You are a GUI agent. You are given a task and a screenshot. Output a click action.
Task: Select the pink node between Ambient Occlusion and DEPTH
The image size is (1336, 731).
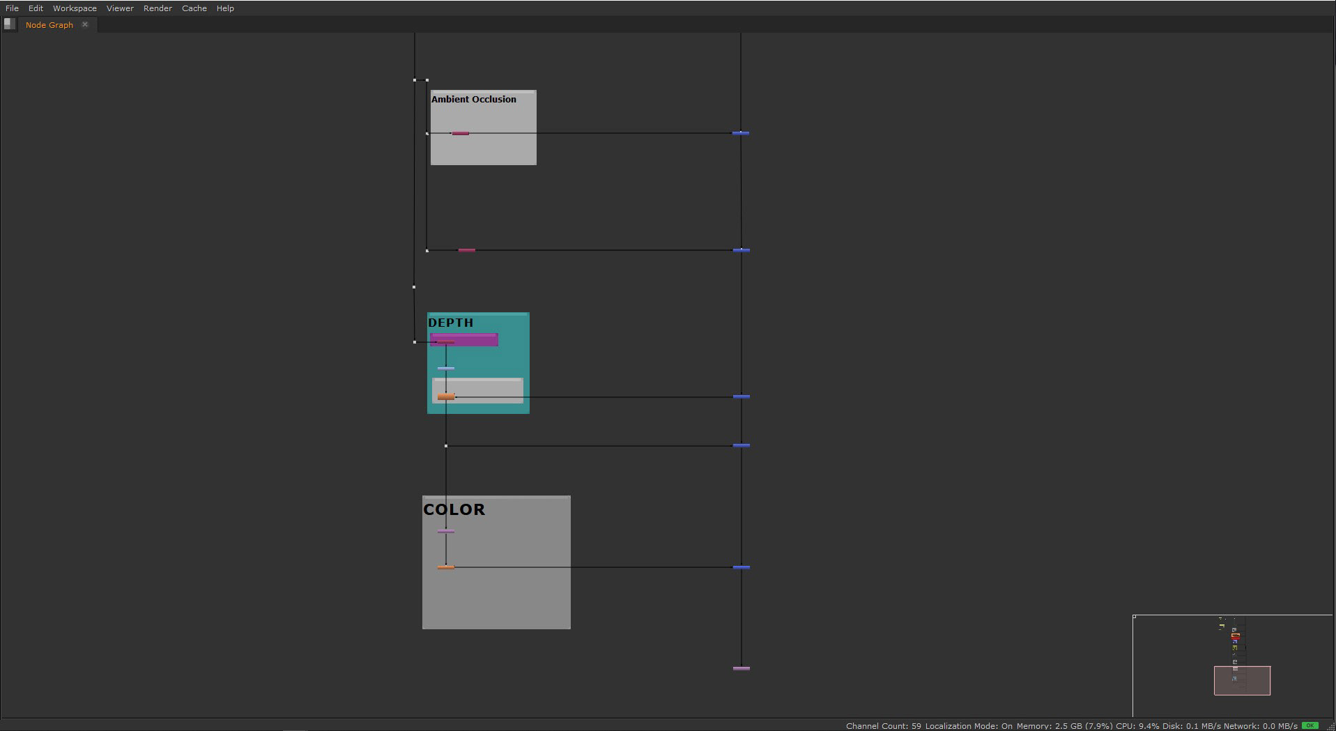467,250
